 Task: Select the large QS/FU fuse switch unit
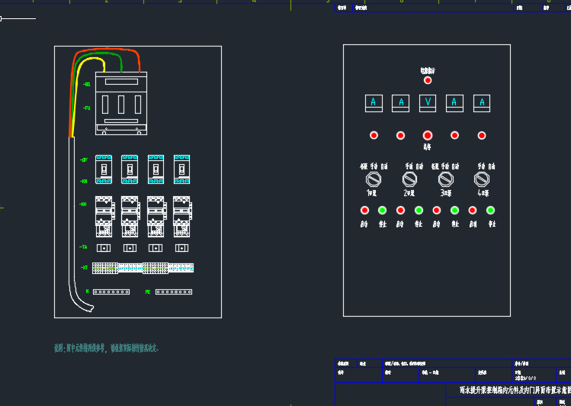click(121, 104)
